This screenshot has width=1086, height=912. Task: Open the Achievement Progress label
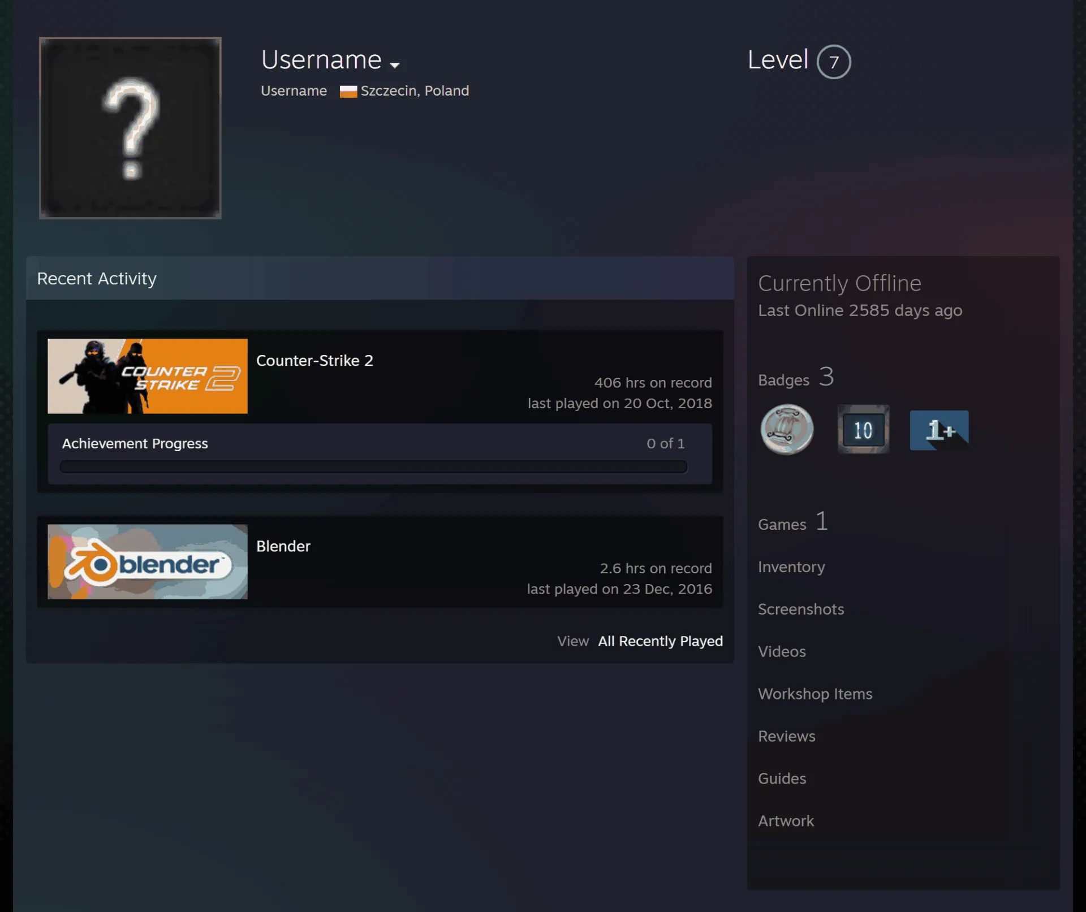(135, 443)
